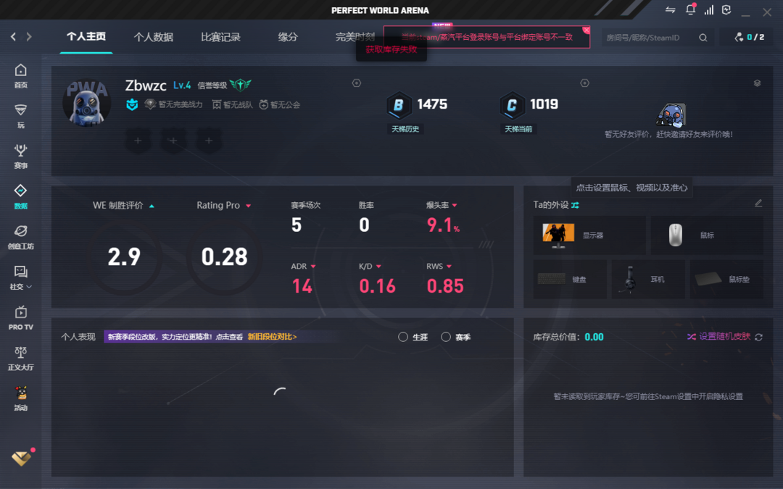The height and width of the screenshot is (489, 783).
Task: Select 键盘 keyboard peripheral card
Action: point(570,280)
